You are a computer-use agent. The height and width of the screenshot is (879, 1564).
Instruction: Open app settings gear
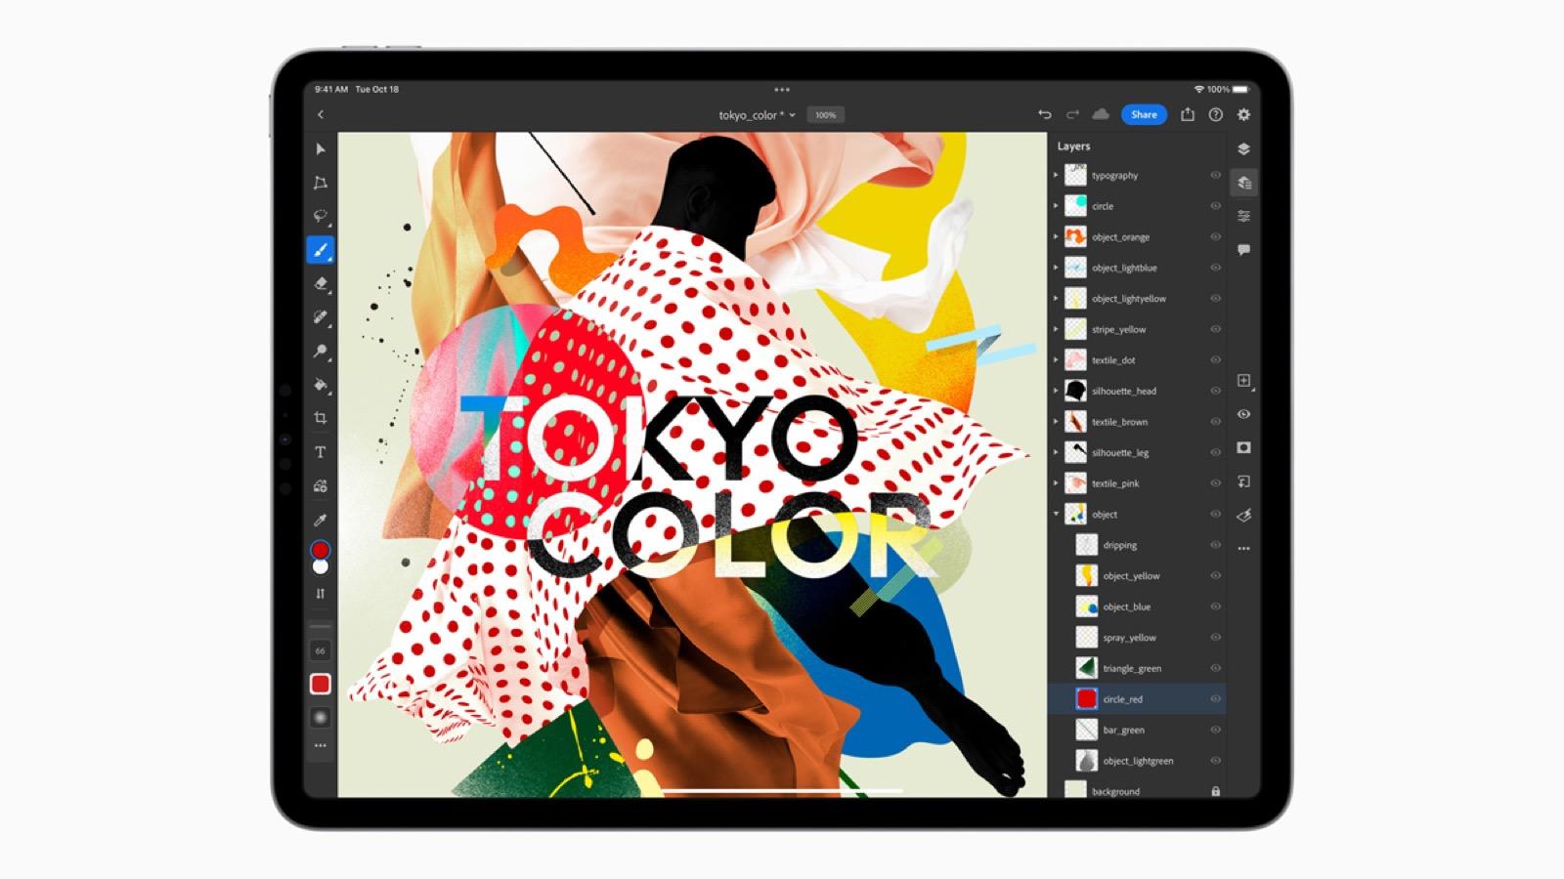tap(1243, 114)
